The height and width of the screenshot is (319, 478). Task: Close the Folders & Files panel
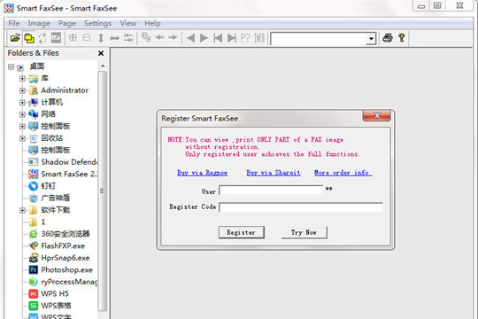tap(101, 53)
